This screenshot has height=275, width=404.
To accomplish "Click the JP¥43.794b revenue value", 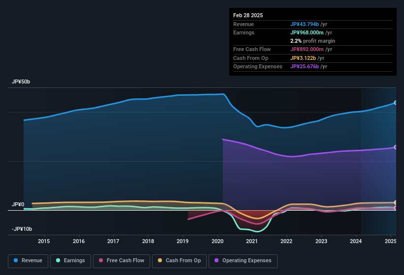I will tap(305, 24).
